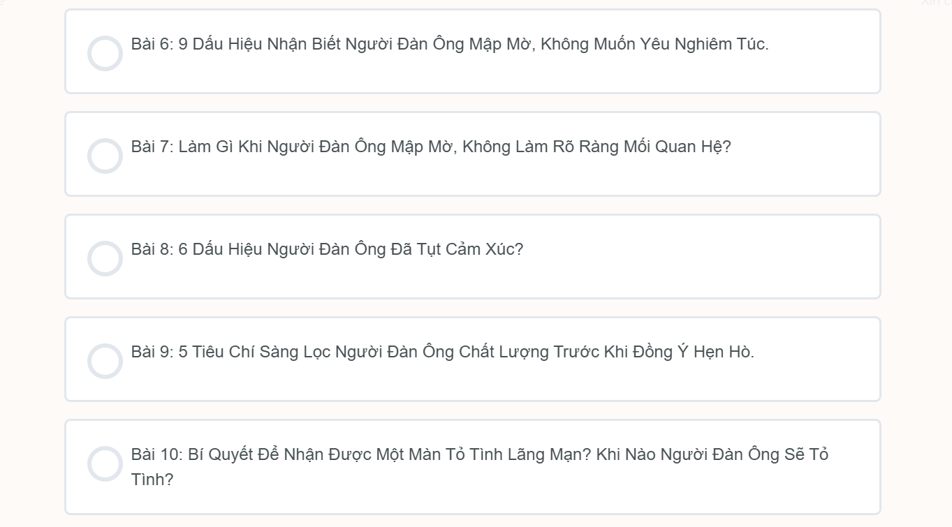952x527 pixels.
Task: Check the Bài 9 completion circle
Action: 105,361
